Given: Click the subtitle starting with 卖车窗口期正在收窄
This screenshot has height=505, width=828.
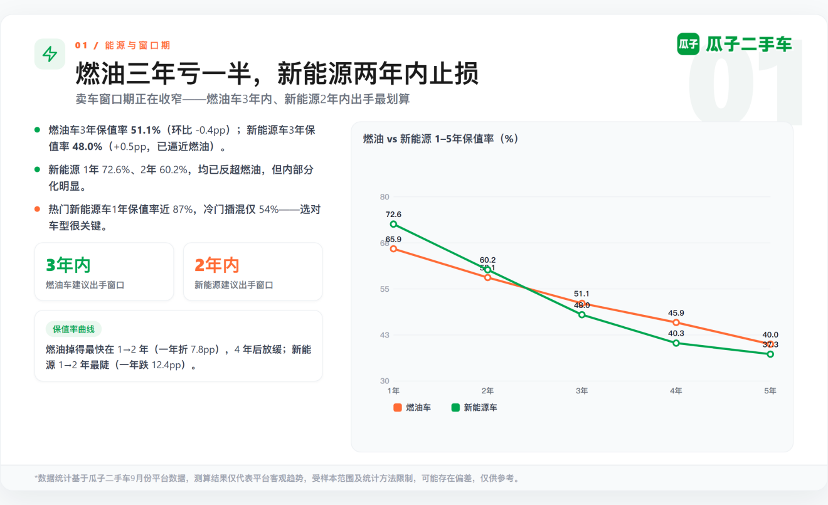Looking at the screenshot, I should coord(242,99).
